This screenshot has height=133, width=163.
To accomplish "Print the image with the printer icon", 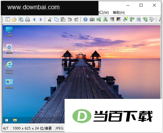I will (x=28, y=19).
